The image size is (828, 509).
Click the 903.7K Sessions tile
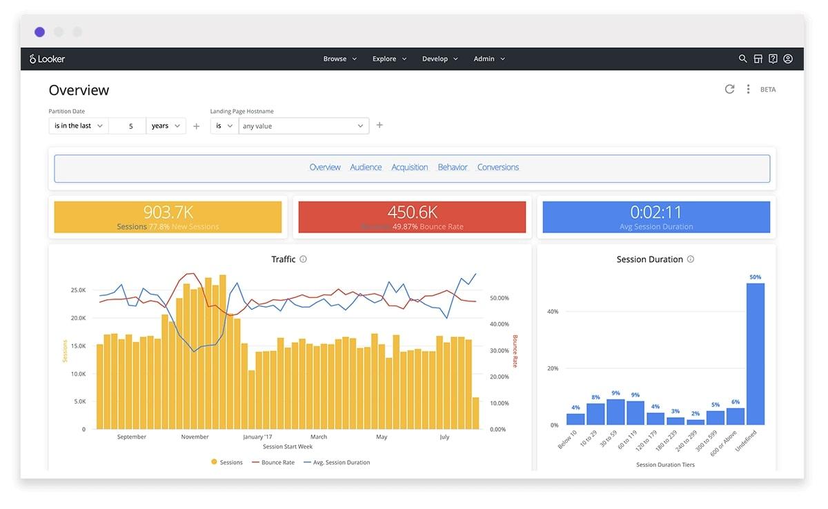168,217
